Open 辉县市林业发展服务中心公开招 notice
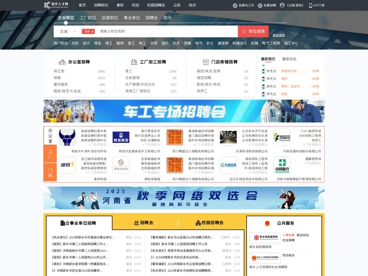This screenshot has height=276, width=368. pos(181,250)
